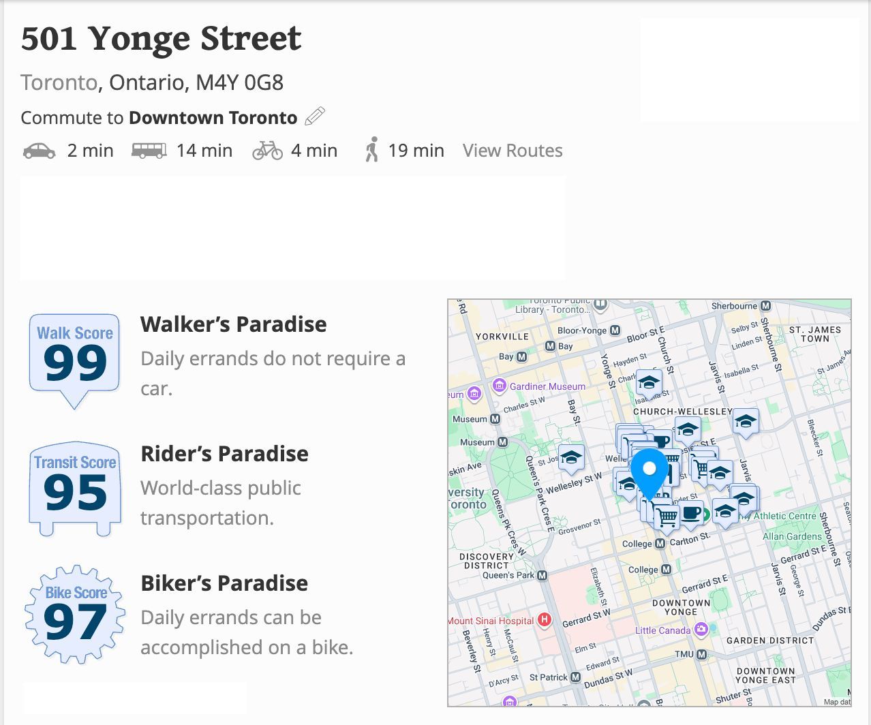
Task: Click the car commute icon
Action: [x=39, y=151]
